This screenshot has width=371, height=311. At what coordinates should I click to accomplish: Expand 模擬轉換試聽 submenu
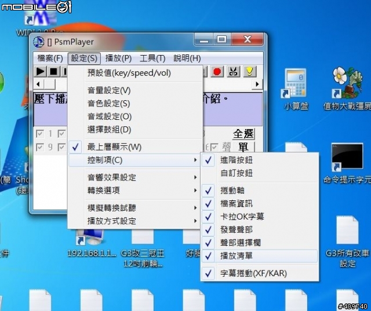tap(135, 208)
